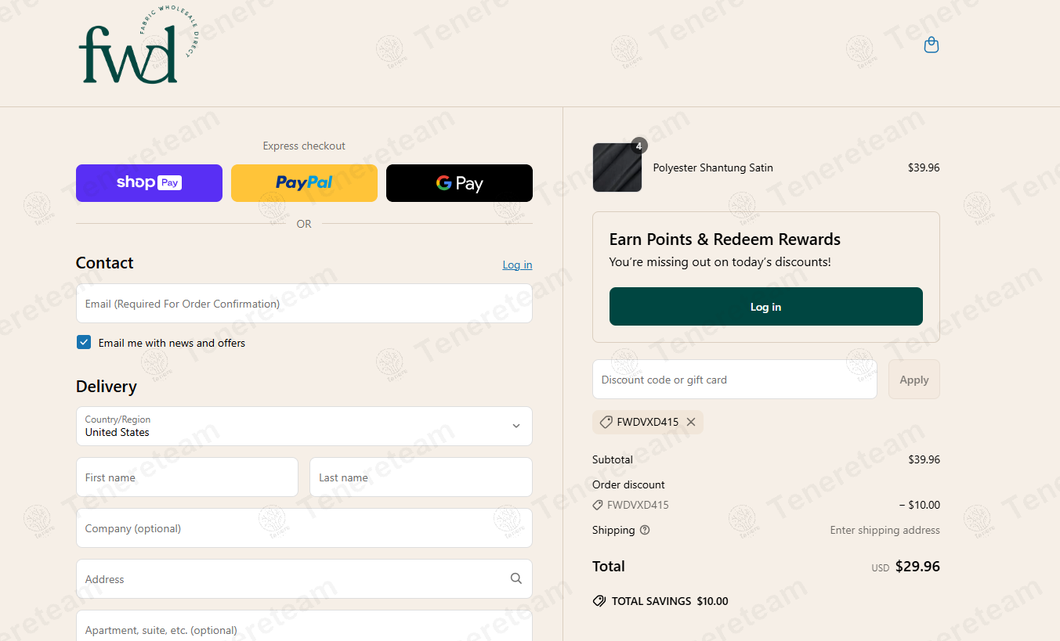
Task: Remove the FWDVXD415 discount code tag
Action: 691,423
